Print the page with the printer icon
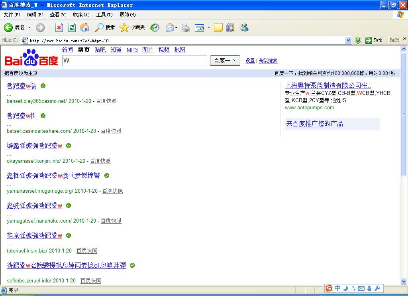This screenshot has width=408, height=296. [x=185, y=28]
